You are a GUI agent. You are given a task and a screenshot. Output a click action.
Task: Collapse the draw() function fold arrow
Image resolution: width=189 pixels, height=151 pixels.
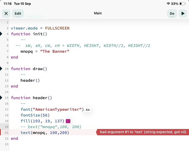pyautogui.click(x=1, y=69)
